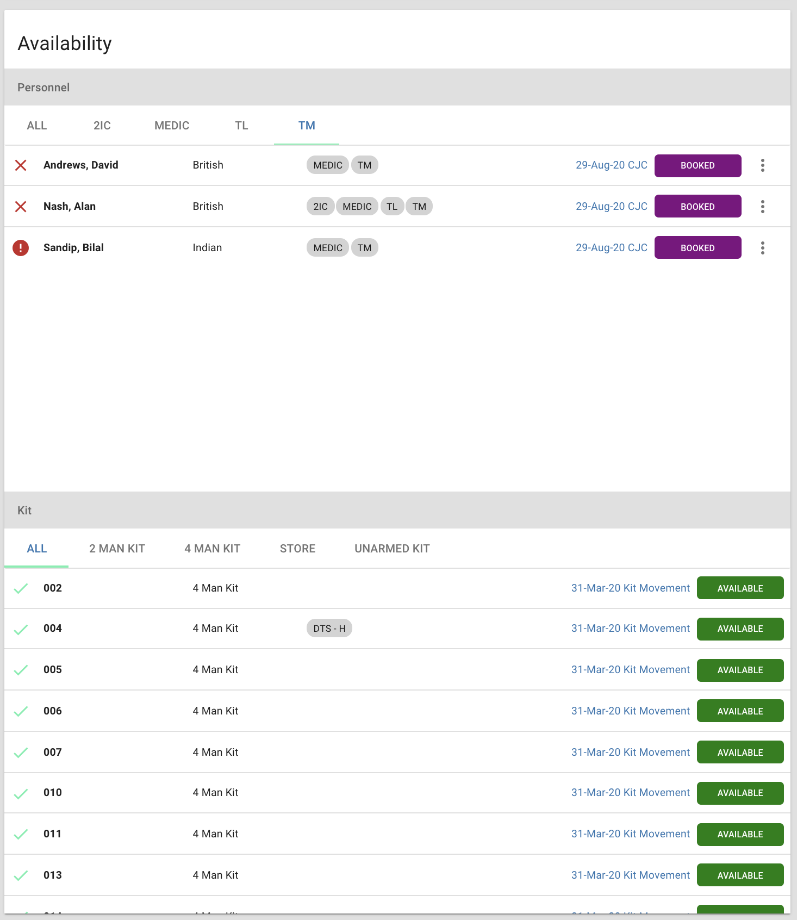797x920 pixels.
Task: Click the BOOKED button for Nash, Alan
Action: pos(698,207)
